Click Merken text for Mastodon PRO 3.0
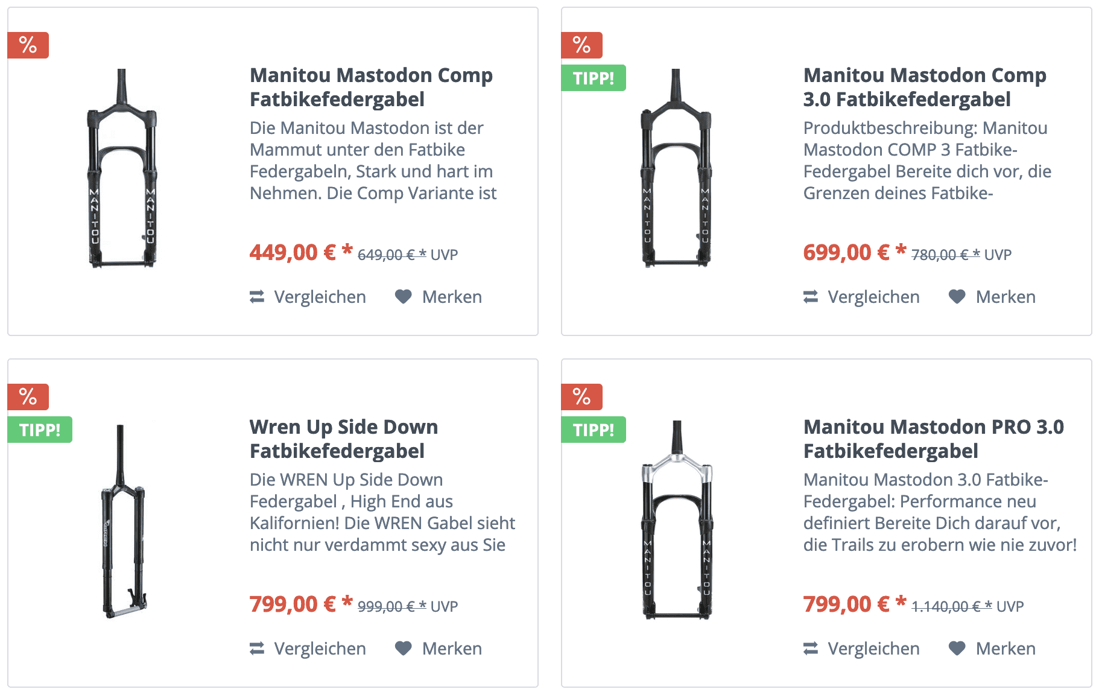The width and height of the screenshot is (1099, 695). pos(1005,648)
